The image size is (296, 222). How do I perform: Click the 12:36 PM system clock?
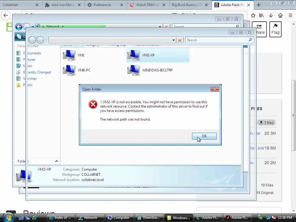click(x=285, y=218)
